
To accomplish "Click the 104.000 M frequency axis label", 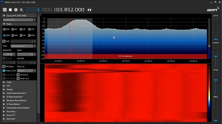I will click(103, 61).
